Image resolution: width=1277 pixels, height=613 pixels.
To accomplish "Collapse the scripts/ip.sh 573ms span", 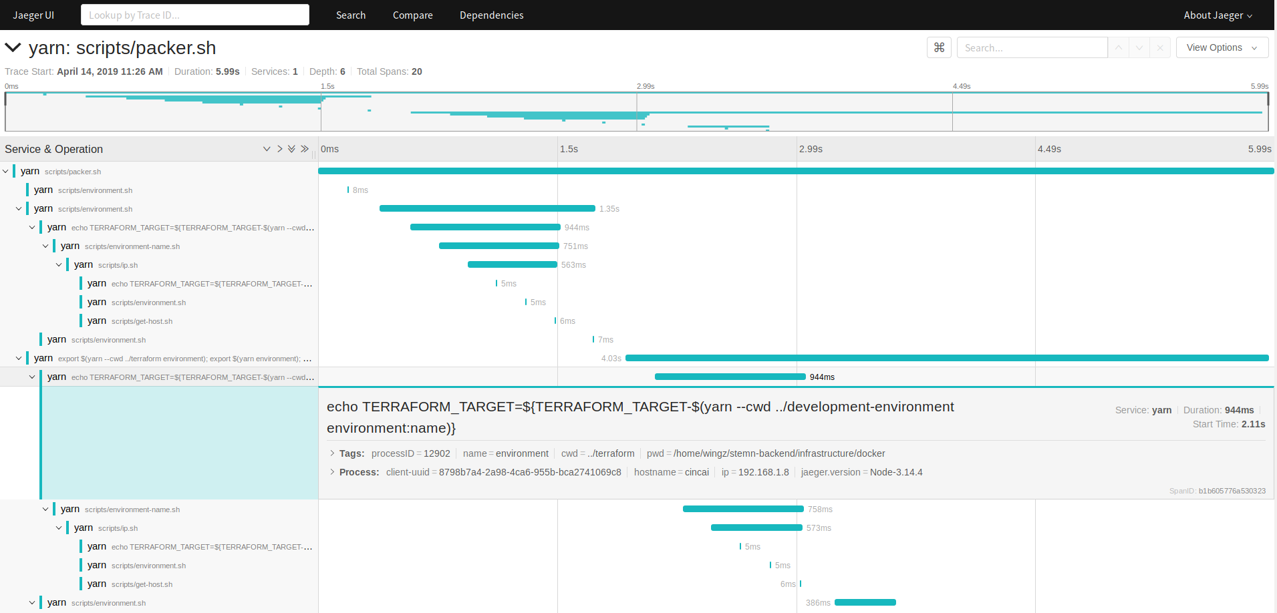I will point(59,528).
